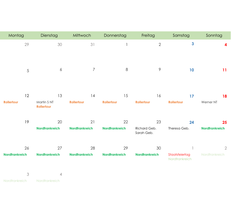This screenshot has width=231, height=197.
Task: Click date number 15
Action: pos(126,96)
